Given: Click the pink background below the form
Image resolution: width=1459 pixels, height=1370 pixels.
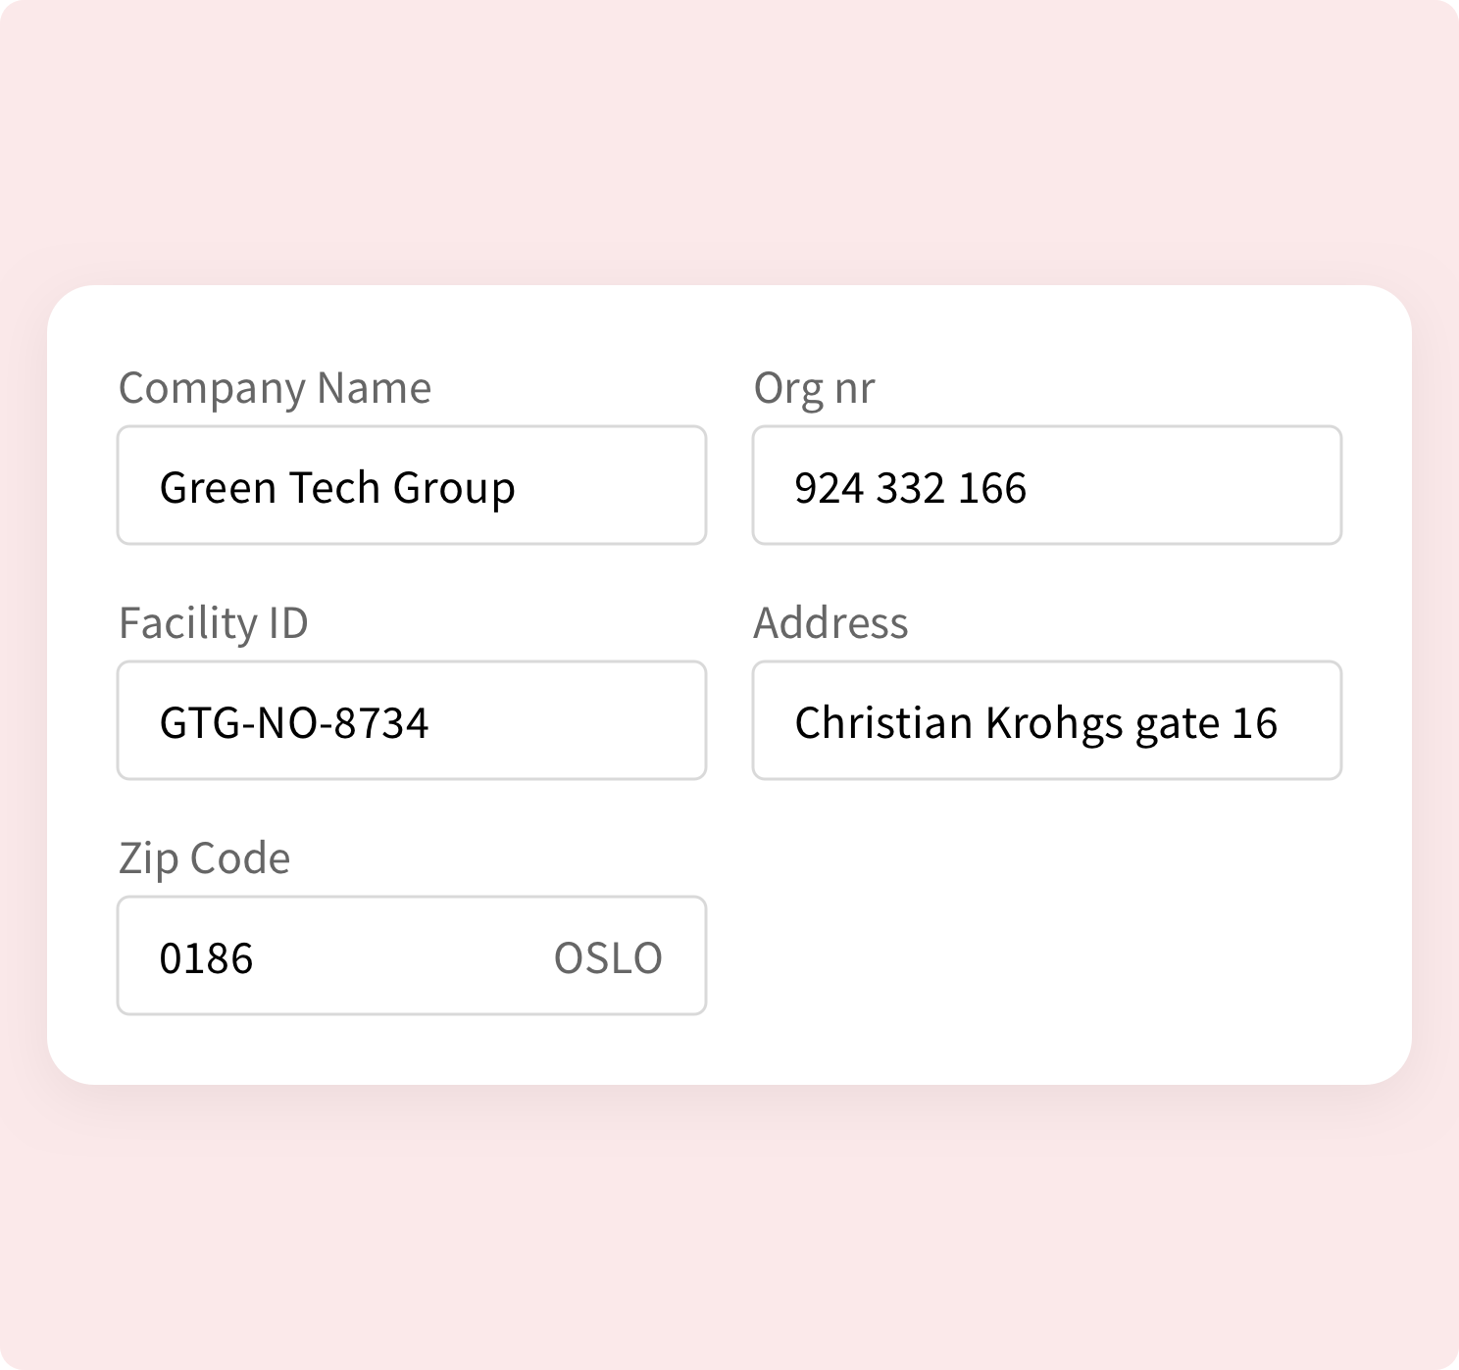Looking at the screenshot, I should click(x=729, y=1225).
